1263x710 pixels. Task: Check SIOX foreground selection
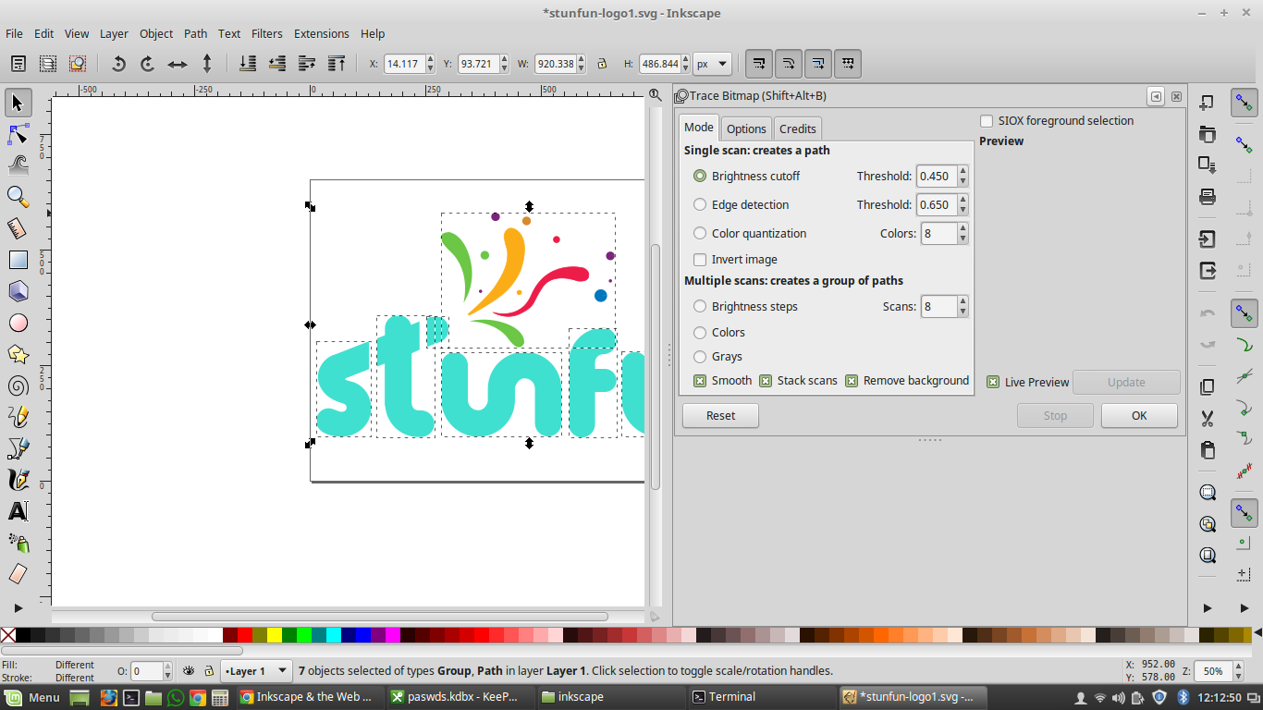(987, 121)
